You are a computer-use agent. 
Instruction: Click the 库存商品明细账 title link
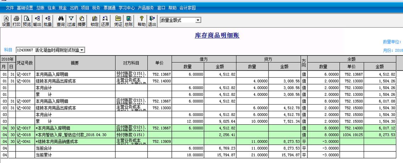click(x=217, y=35)
